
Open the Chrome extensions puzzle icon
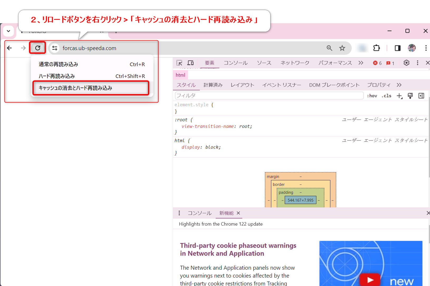[x=376, y=48]
